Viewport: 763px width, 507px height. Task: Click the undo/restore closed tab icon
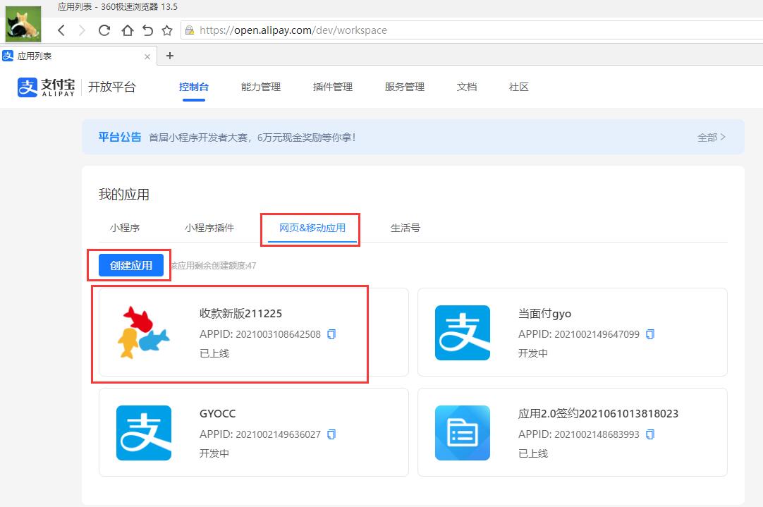[147, 30]
